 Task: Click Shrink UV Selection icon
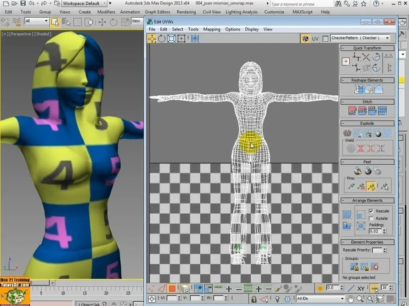click(x=208, y=288)
